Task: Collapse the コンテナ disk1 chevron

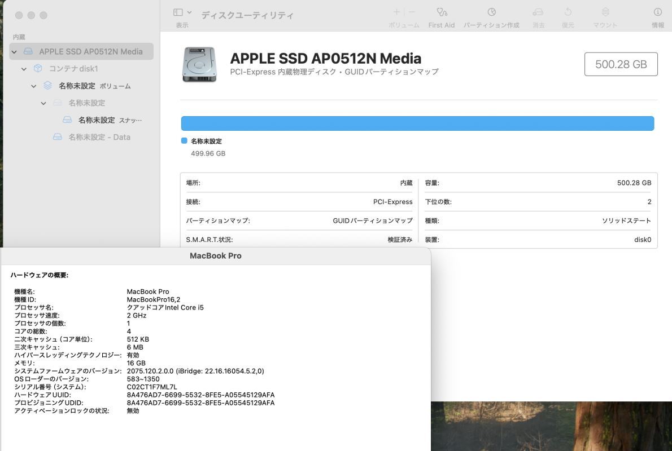Action: click(x=24, y=69)
